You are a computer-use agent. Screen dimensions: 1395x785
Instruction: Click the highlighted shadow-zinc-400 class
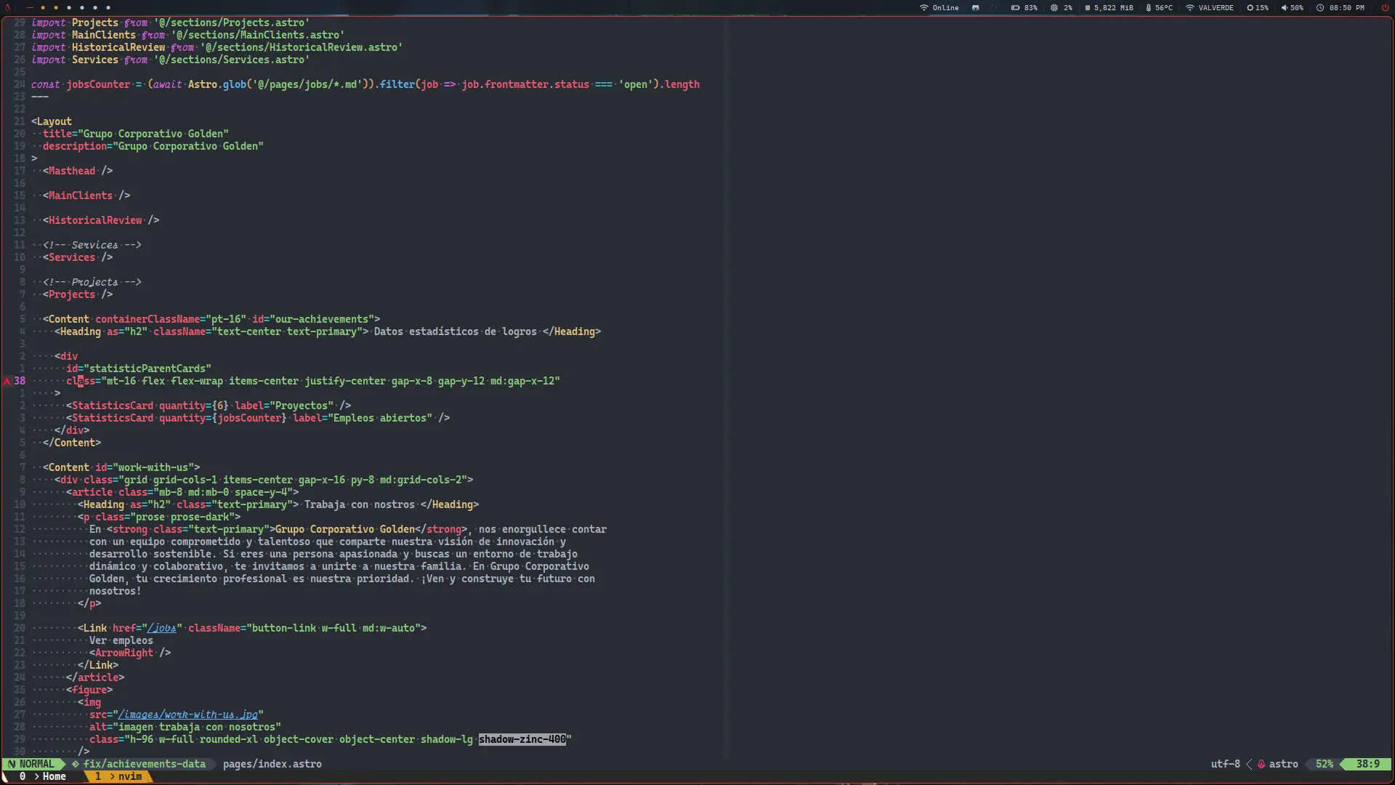(522, 739)
